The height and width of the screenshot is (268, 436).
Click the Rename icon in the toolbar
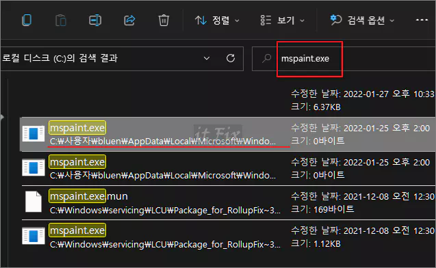point(95,21)
